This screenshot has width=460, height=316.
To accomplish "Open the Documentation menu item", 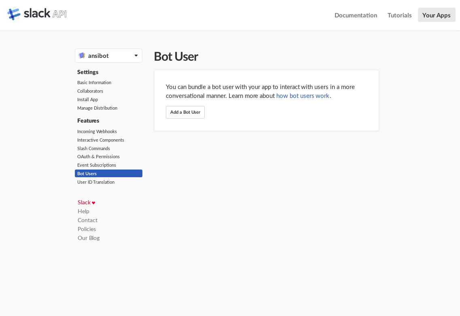I will [356, 15].
